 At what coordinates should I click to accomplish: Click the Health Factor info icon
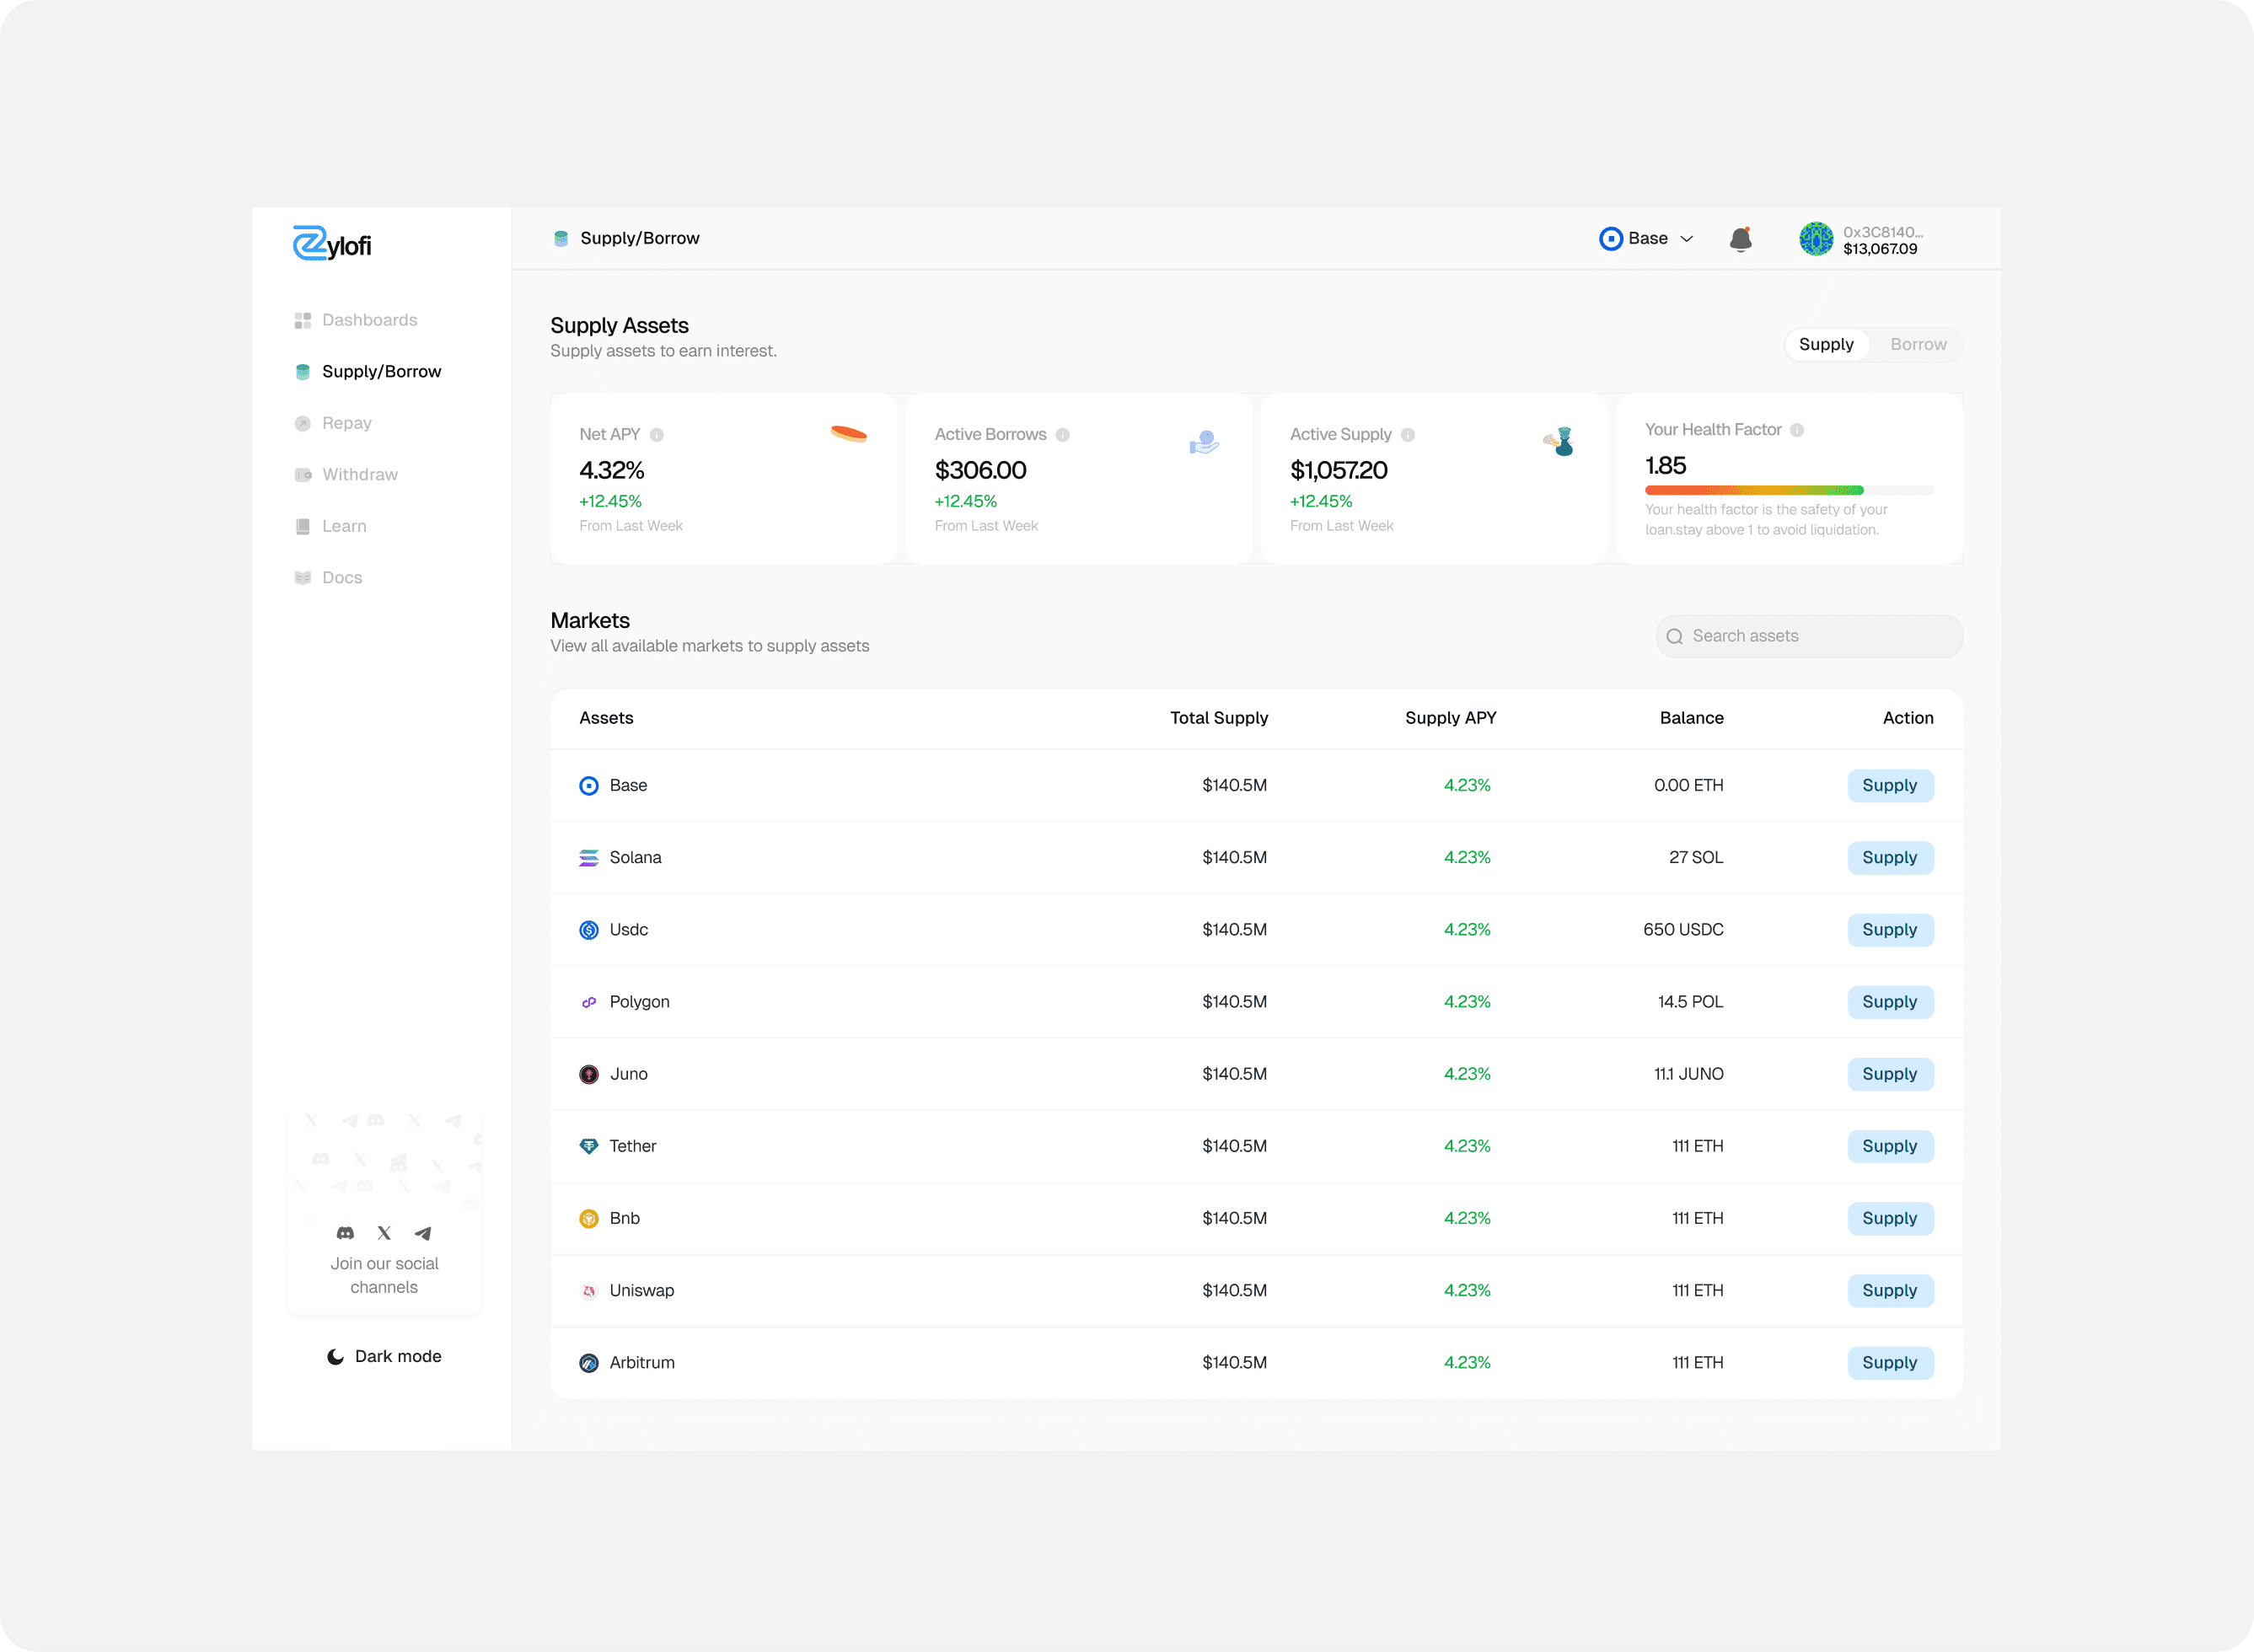click(x=1797, y=430)
